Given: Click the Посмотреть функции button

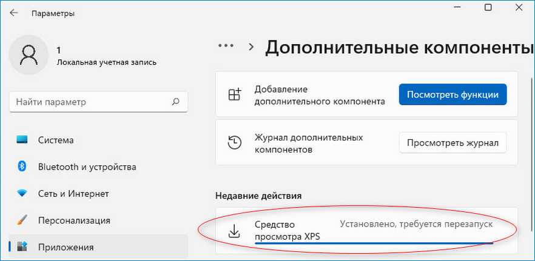Looking at the screenshot, I should [x=453, y=94].
